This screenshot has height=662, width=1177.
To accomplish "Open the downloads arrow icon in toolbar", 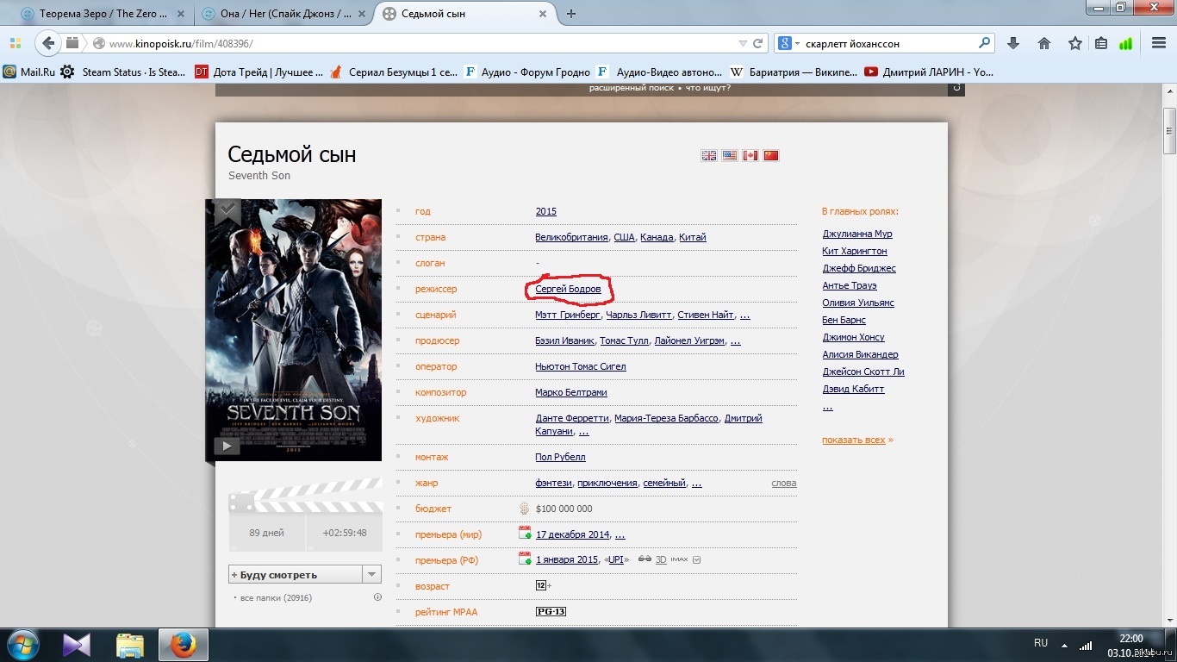I will click(1013, 43).
